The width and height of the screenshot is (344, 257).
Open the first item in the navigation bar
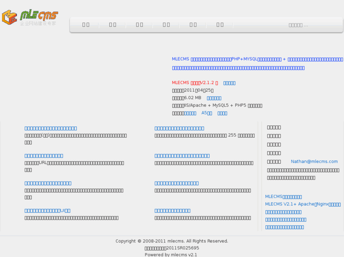coord(86,25)
